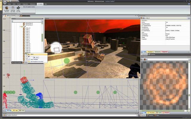Click the _AIWayPoint_8 entity icon
The height and width of the screenshot is (119, 191).
pyautogui.click(x=24, y=23)
